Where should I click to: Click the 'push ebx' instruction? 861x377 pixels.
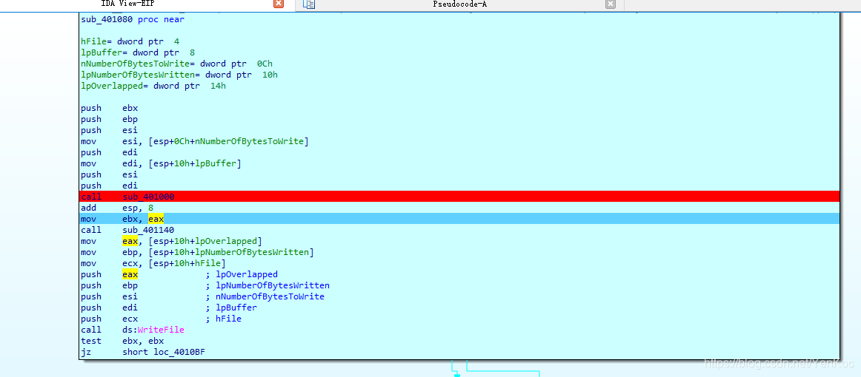coord(109,108)
